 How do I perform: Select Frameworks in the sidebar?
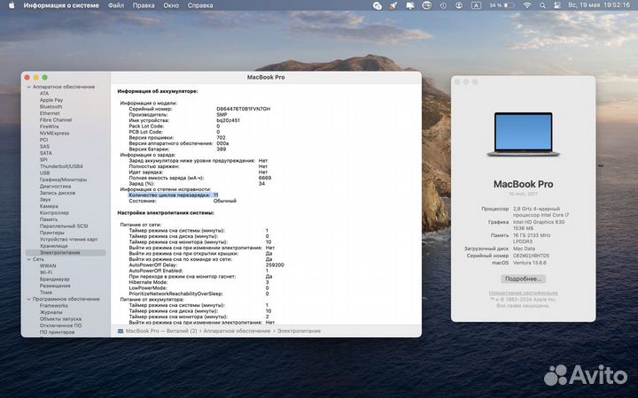54,305
